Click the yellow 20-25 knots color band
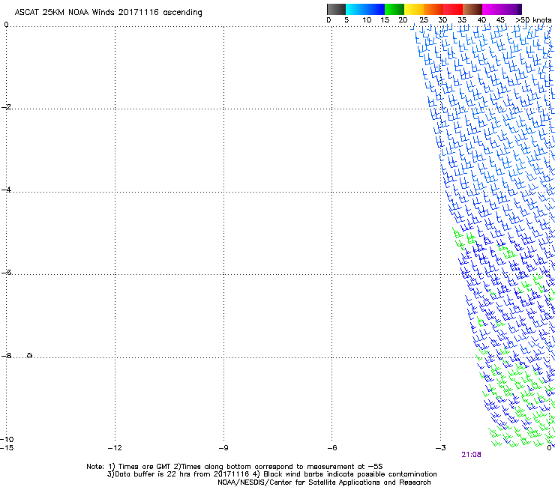555x487 pixels. pyautogui.click(x=414, y=9)
